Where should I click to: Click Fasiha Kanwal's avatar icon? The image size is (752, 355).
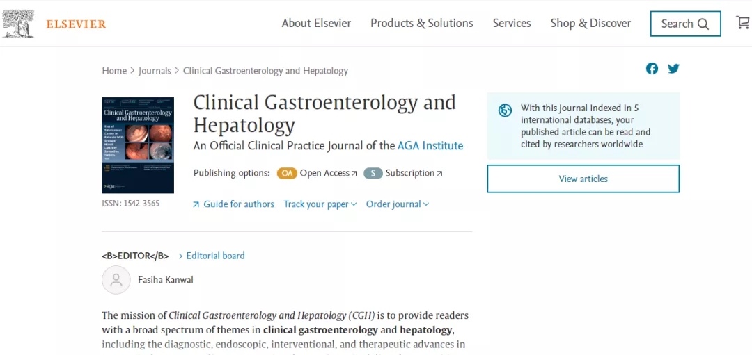pos(116,280)
